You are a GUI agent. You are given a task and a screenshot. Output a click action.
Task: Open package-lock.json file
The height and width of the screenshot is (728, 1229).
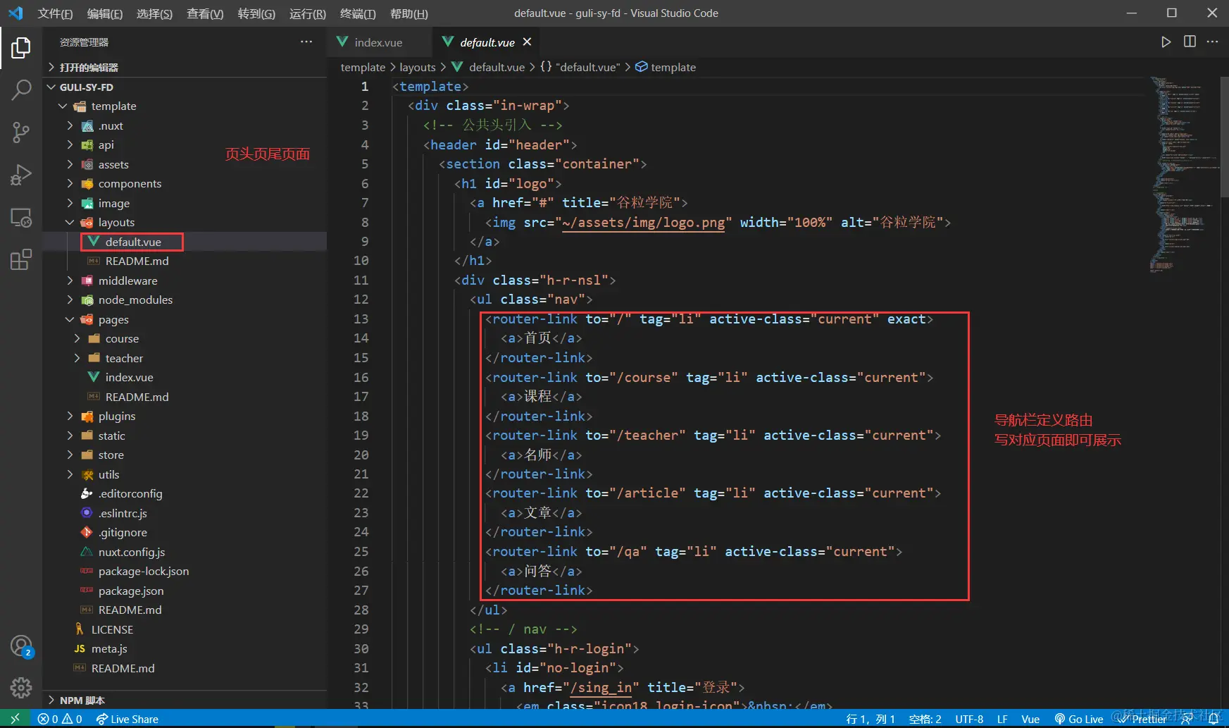point(186,572)
